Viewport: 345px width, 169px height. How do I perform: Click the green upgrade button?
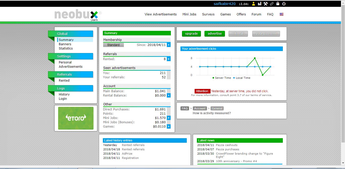tap(191, 34)
